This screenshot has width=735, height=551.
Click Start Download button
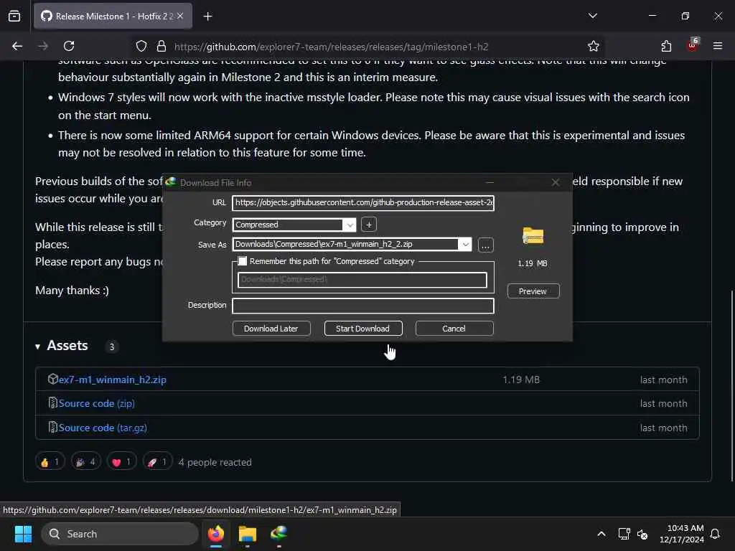pos(362,329)
